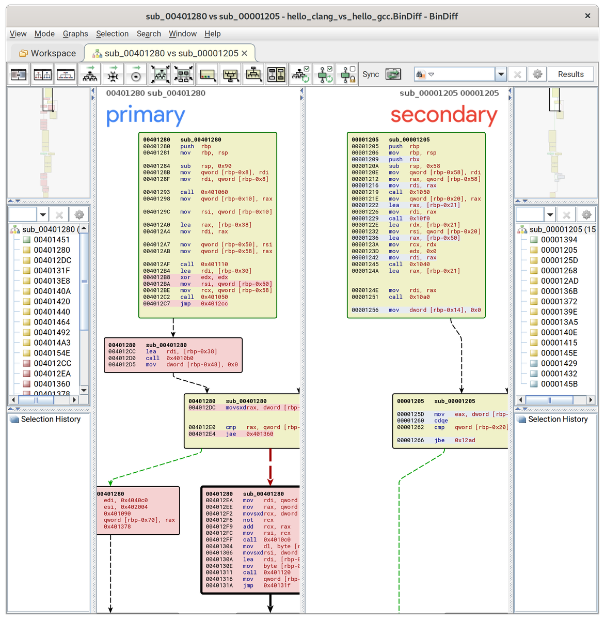Toggle the locked proximity browsing option

[x=347, y=74]
